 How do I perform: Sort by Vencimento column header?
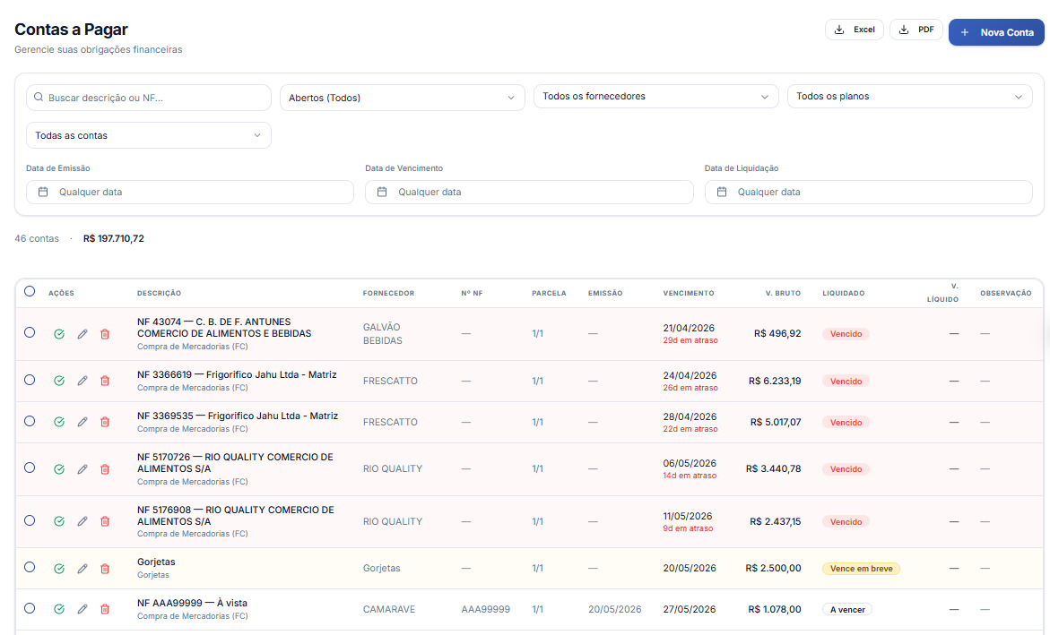(x=689, y=293)
